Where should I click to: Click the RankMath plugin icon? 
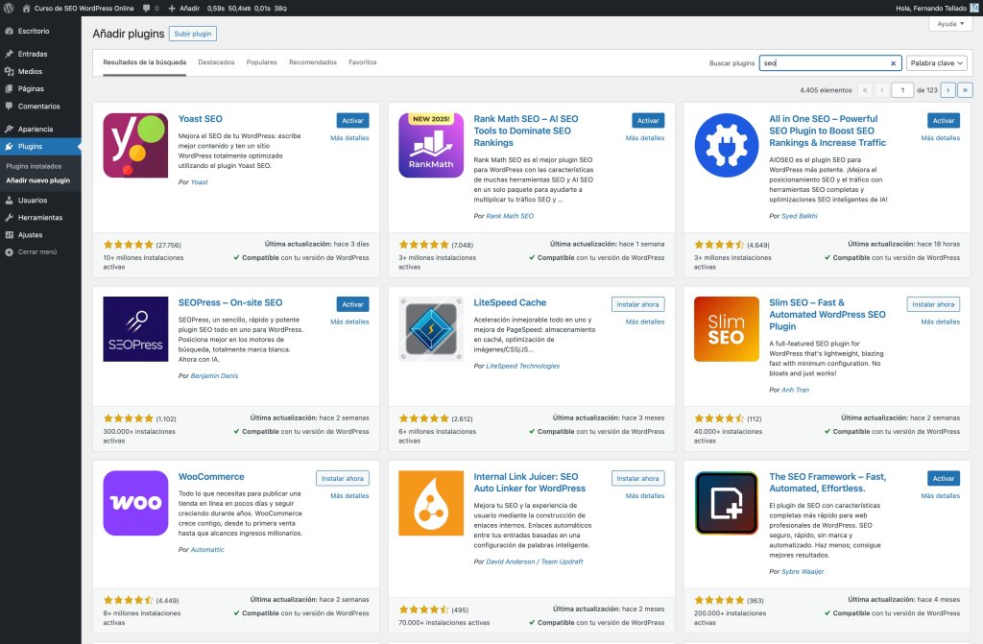tap(431, 146)
